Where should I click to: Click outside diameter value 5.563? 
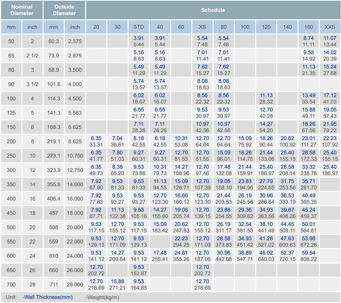(75, 113)
